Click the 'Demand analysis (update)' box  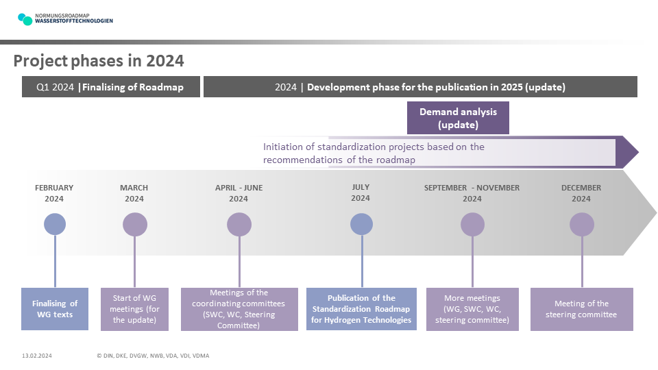tap(458, 118)
